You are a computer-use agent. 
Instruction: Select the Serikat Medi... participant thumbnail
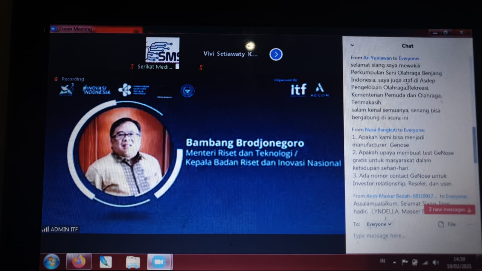tap(162, 53)
